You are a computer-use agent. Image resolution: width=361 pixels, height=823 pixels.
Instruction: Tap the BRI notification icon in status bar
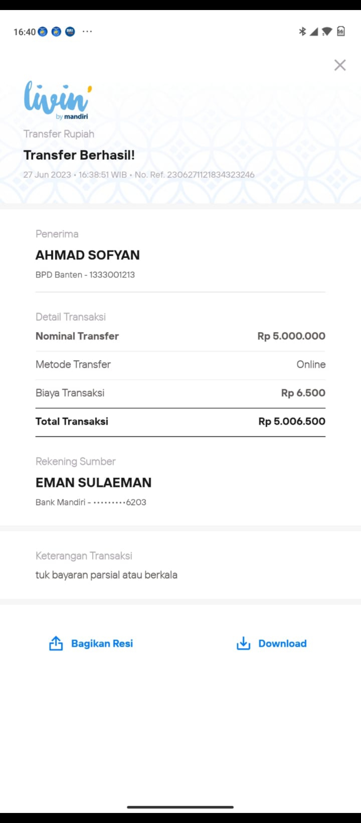pos(70,32)
